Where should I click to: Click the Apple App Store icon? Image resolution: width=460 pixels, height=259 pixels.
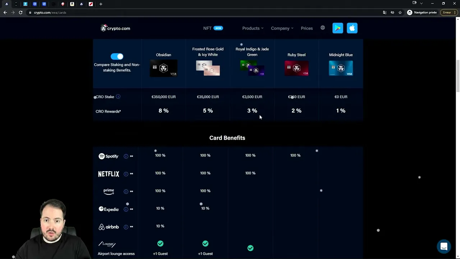pyautogui.click(x=352, y=28)
